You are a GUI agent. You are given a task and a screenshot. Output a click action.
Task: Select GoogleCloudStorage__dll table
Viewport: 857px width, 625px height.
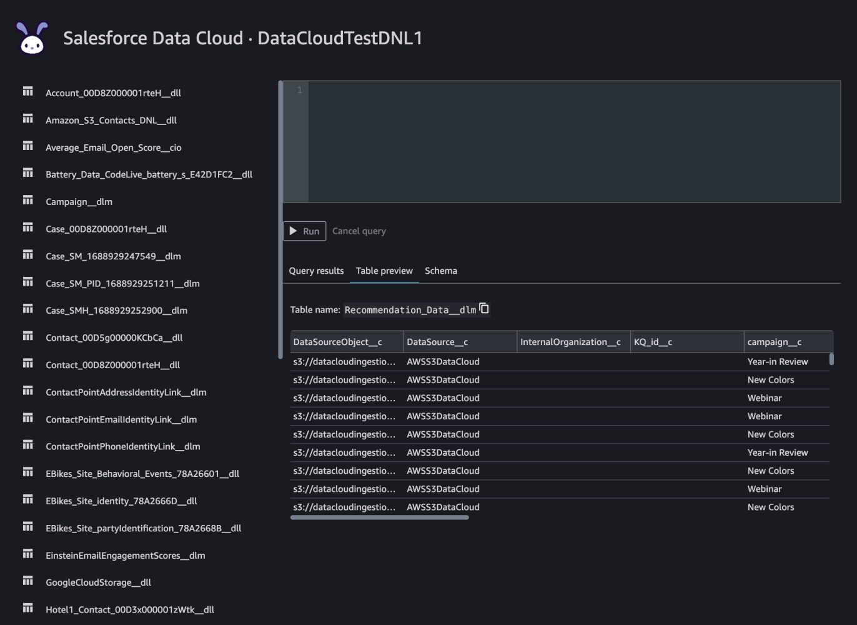point(99,582)
